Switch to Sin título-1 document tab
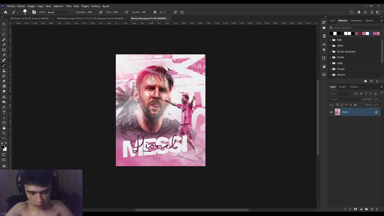This screenshot has width=384, height=216. 30,18
